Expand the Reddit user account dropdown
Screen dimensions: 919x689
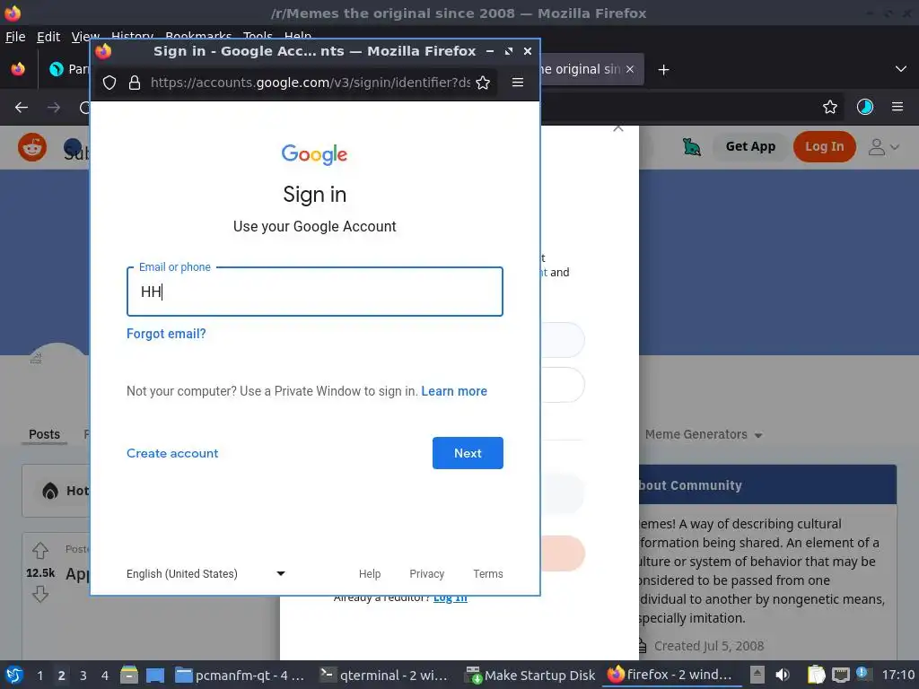(x=883, y=146)
